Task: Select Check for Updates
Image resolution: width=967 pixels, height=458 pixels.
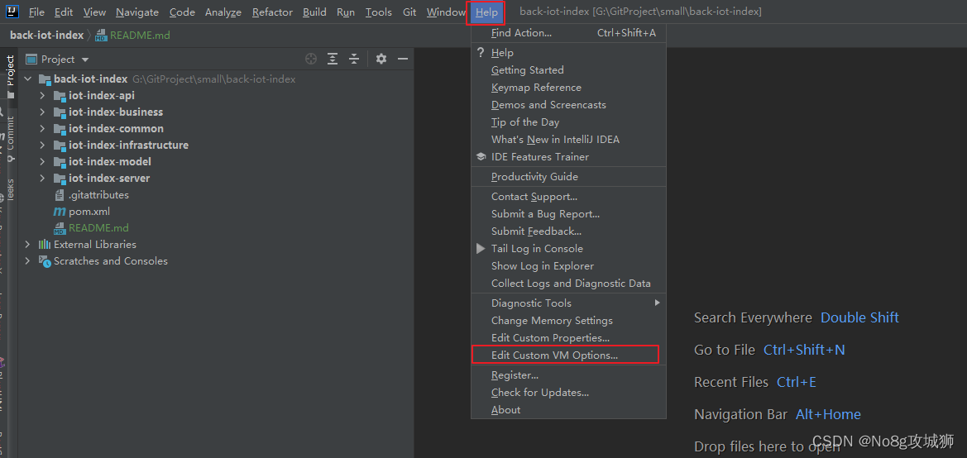Action: 568,393
